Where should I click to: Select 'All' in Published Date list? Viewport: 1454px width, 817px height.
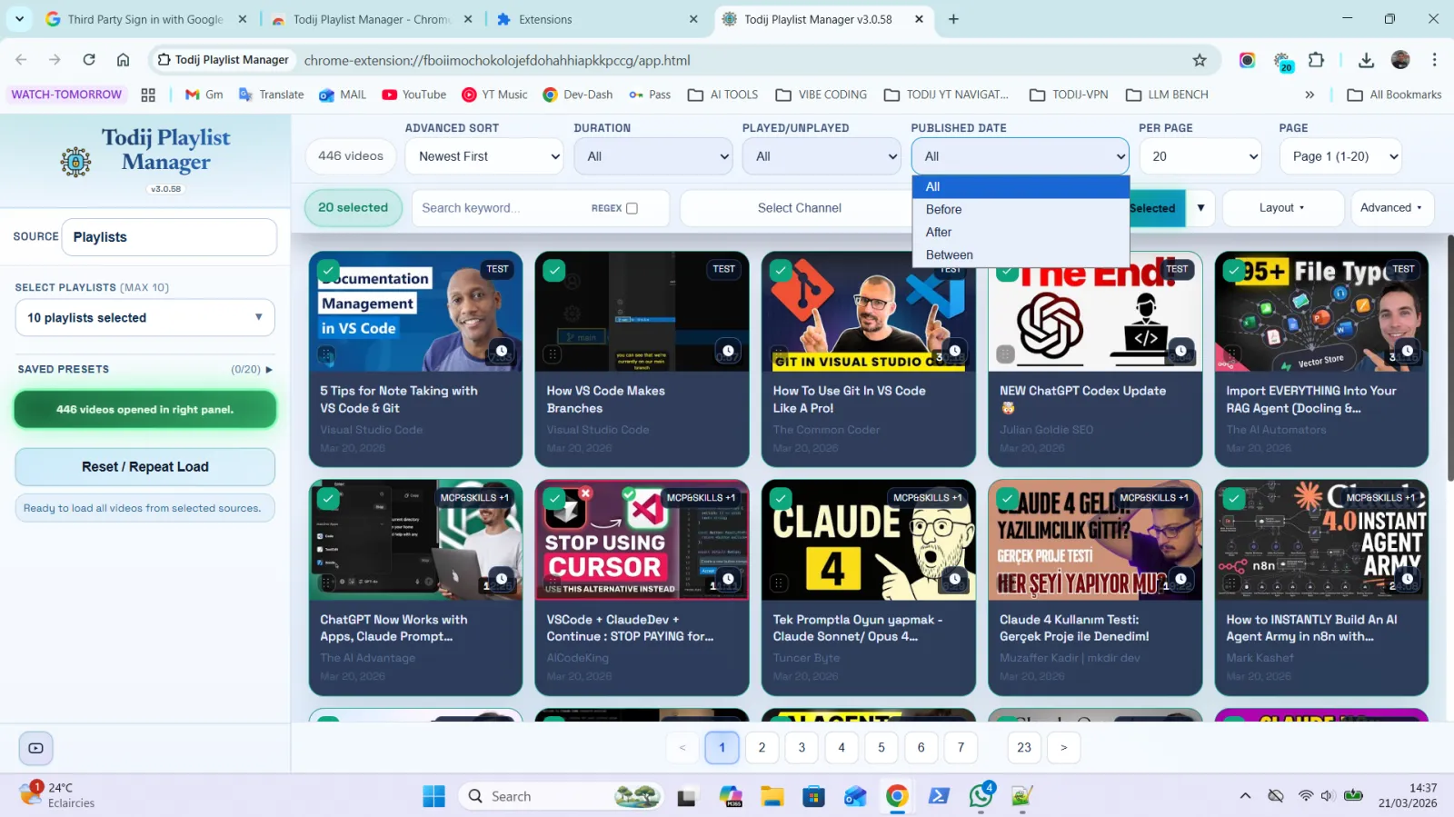click(x=1021, y=186)
